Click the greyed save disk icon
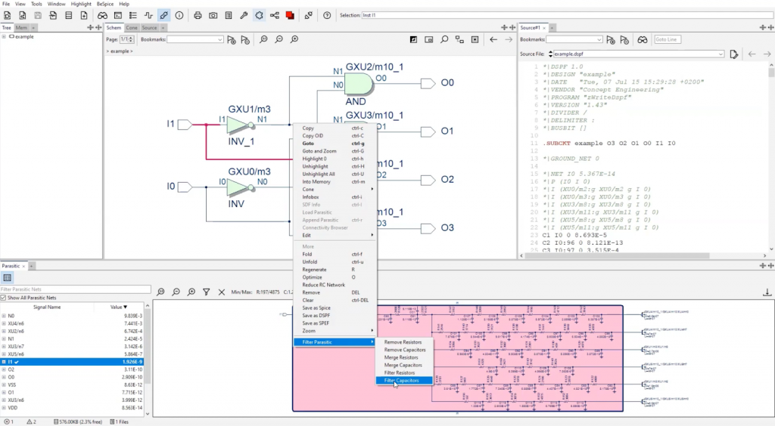 (x=38, y=15)
